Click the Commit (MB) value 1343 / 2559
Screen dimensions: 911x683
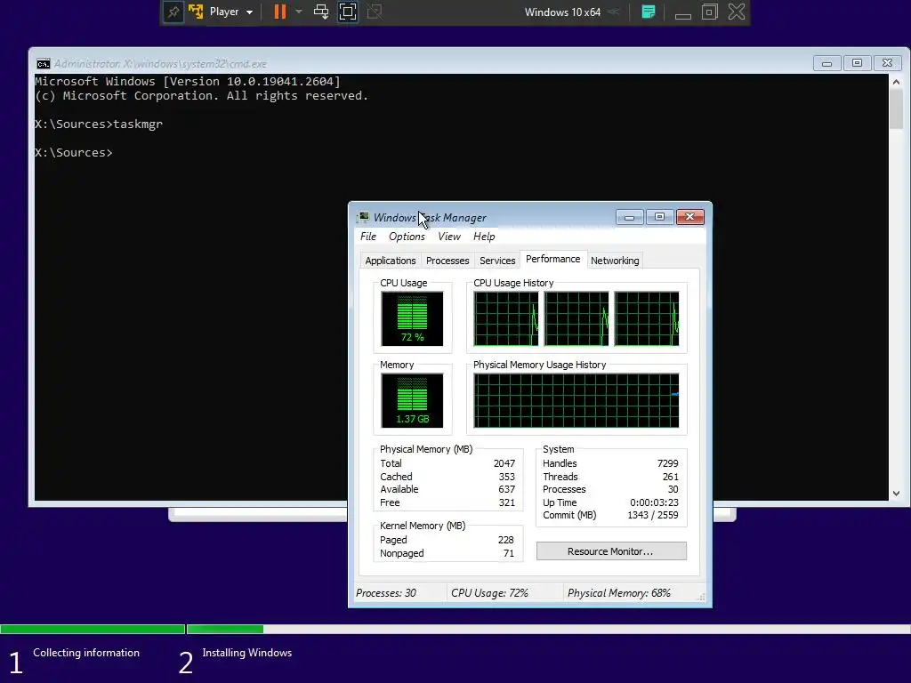pyautogui.click(x=653, y=515)
